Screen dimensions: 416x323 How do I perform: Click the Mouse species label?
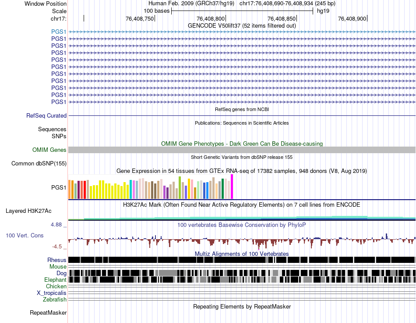click(58, 267)
